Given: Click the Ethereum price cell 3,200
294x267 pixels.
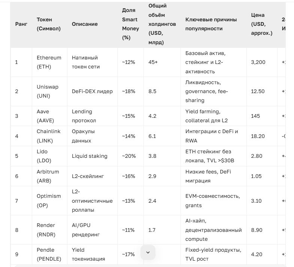Looking at the screenshot, I should point(258,62).
